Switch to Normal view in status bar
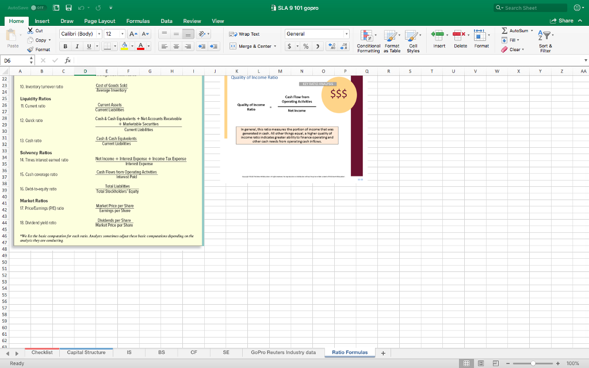This screenshot has height=368, width=589. click(466, 363)
